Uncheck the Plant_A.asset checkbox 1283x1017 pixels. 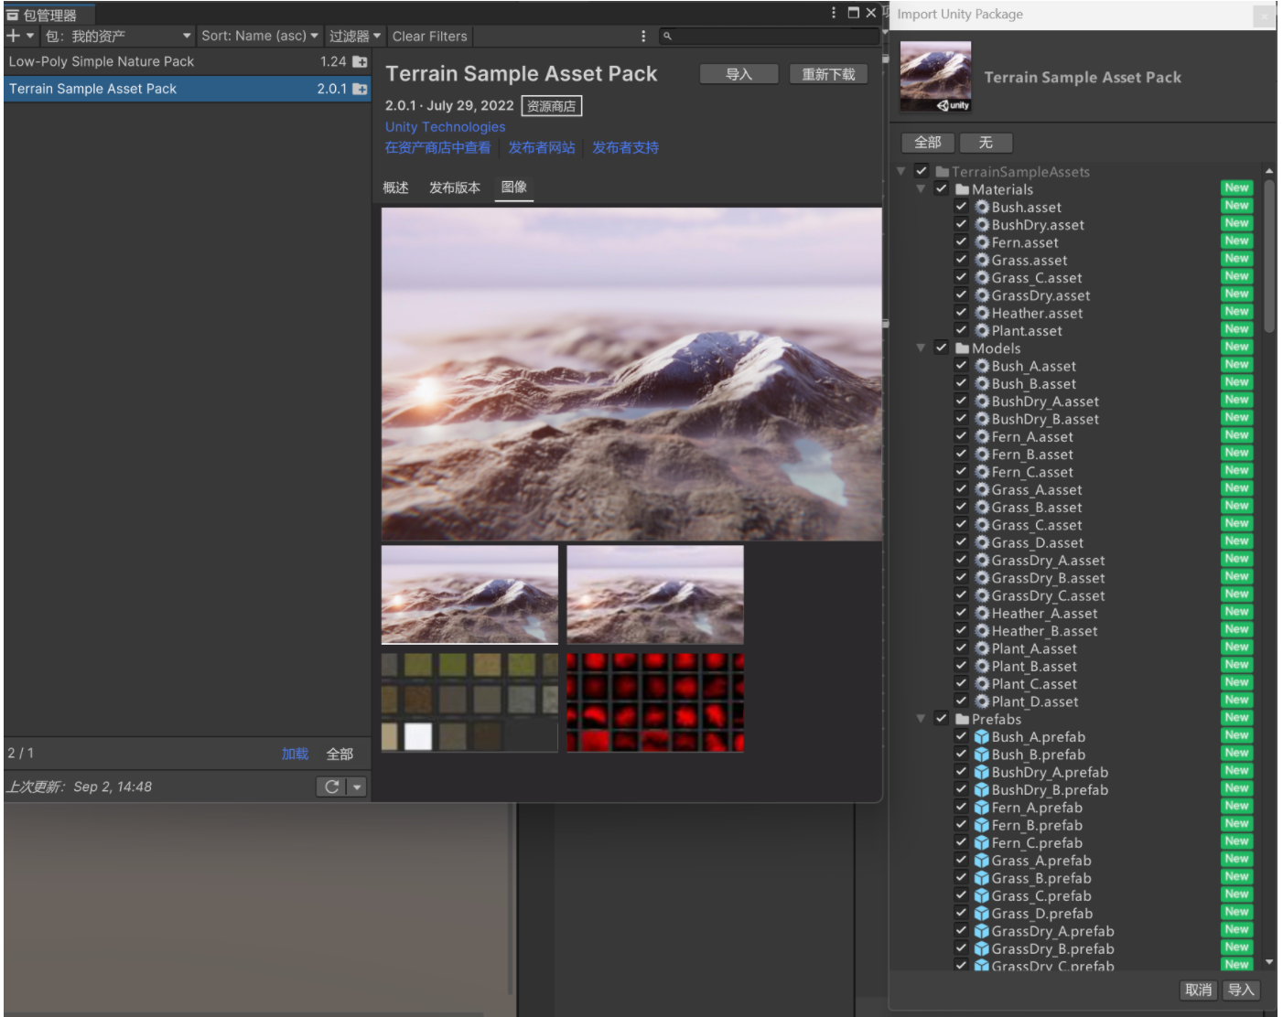[962, 648]
